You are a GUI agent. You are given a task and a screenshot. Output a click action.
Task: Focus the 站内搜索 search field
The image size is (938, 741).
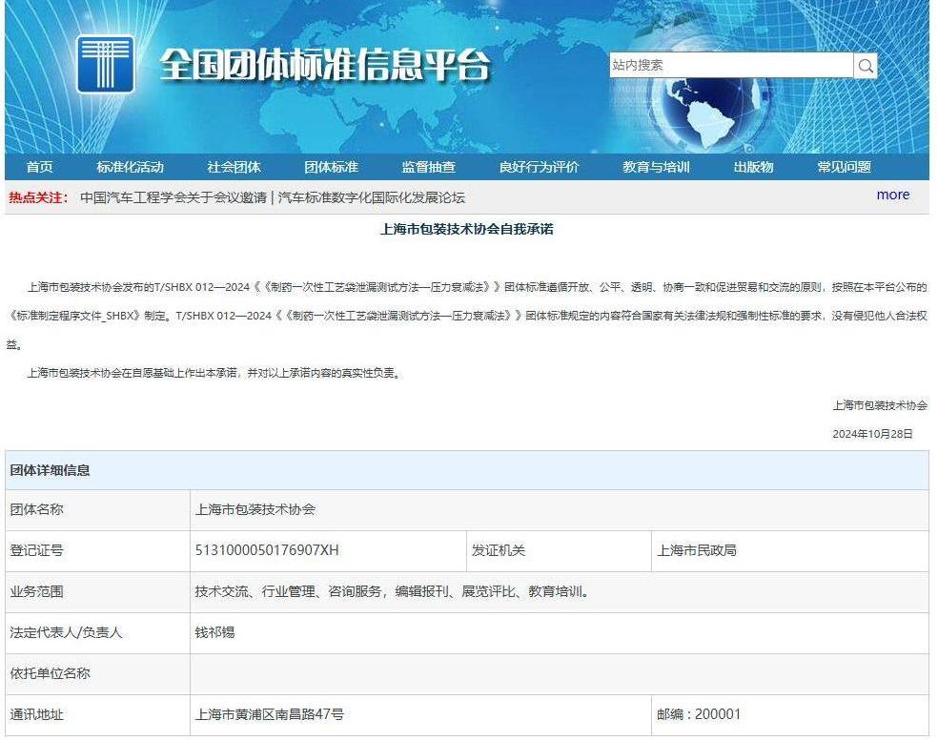click(731, 65)
